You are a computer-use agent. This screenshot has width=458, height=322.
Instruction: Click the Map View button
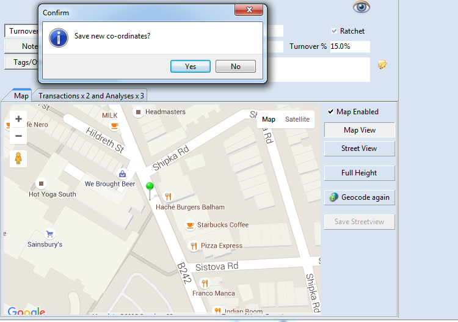click(x=360, y=130)
